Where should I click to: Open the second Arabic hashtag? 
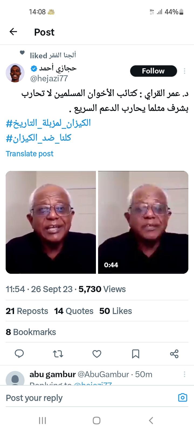pos(39,138)
